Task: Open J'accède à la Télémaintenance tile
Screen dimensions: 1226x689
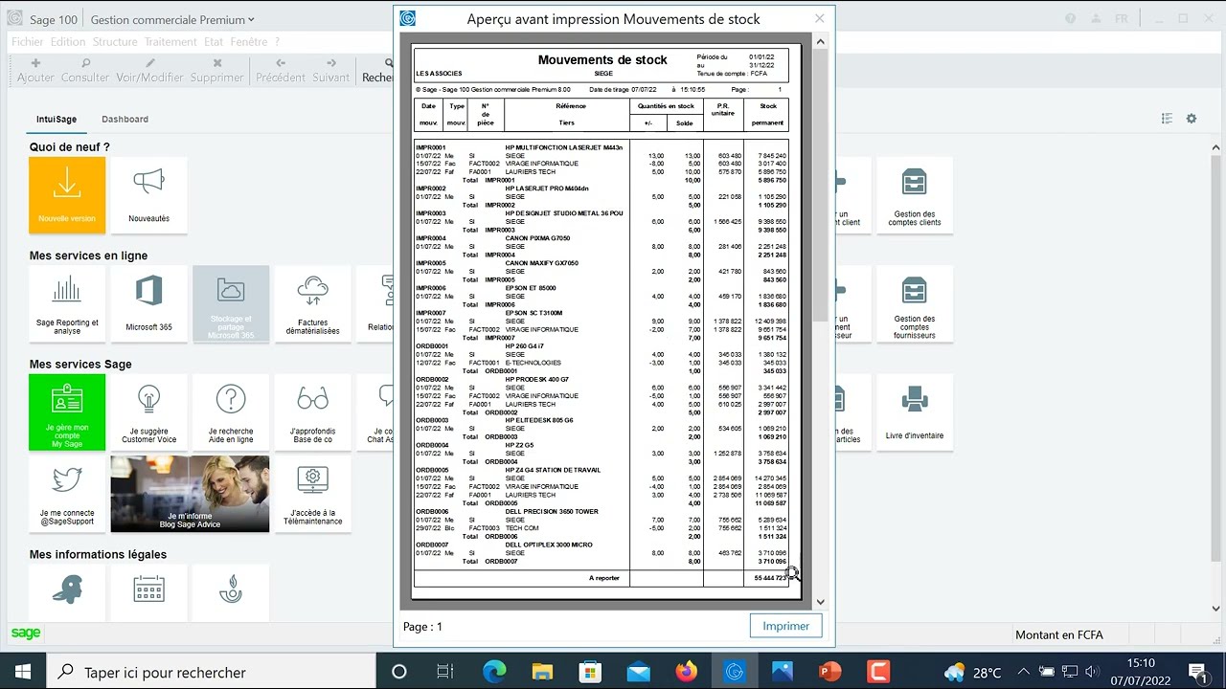Action: (x=312, y=494)
